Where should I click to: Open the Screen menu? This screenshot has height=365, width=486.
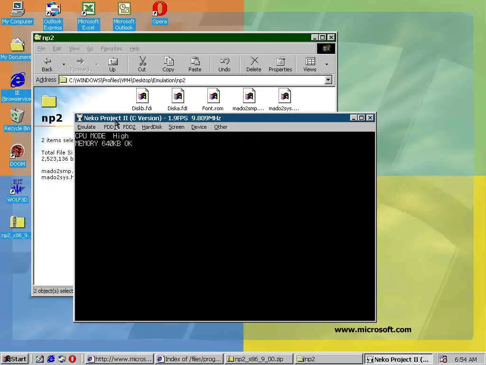pos(177,127)
